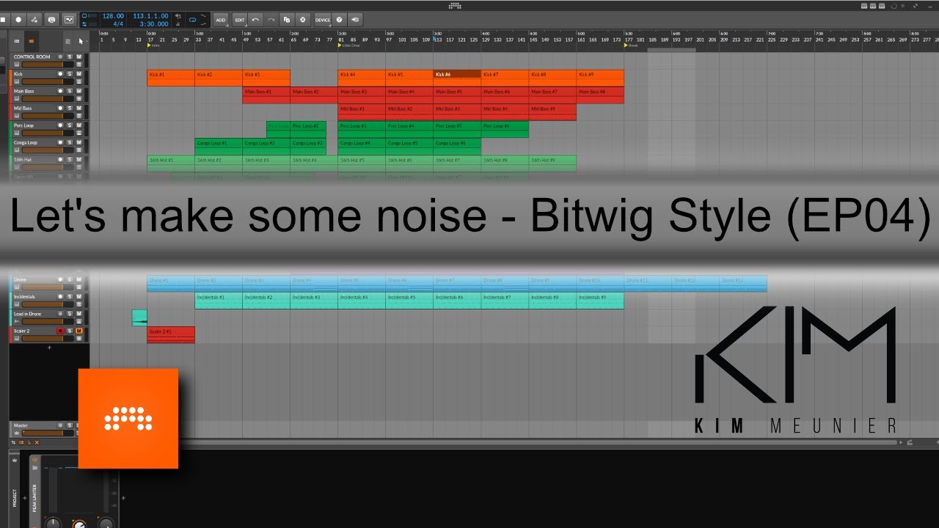Jump to the Little Drop cue marker
The image size is (939, 528).
click(349, 45)
